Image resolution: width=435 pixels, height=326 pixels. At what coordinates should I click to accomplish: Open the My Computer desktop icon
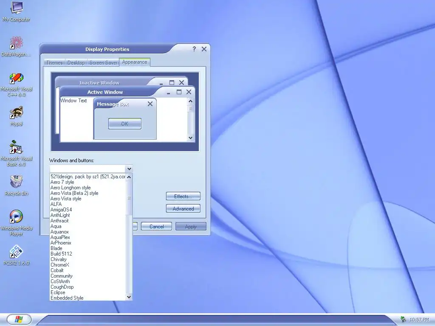pyautogui.click(x=17, y=11)
